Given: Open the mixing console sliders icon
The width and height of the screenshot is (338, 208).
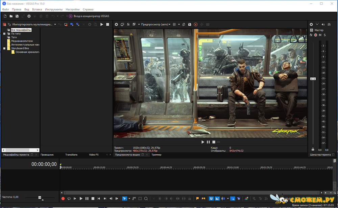Looking at the screenshot, I should [329, 25].
